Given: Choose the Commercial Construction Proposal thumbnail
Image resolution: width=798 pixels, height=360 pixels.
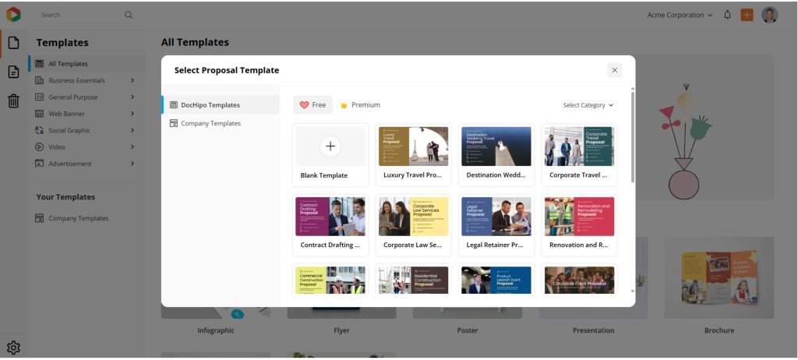Looking at the screenshot, I should coord(330,280).
